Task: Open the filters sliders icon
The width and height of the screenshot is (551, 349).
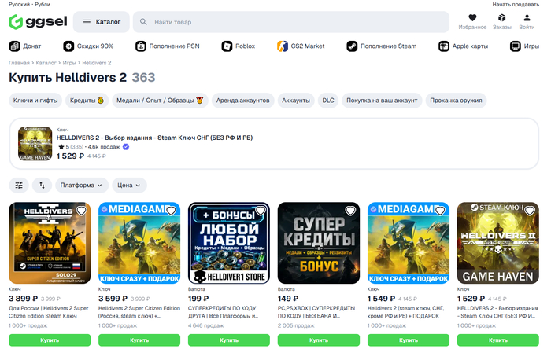Action: click(19, 186)
